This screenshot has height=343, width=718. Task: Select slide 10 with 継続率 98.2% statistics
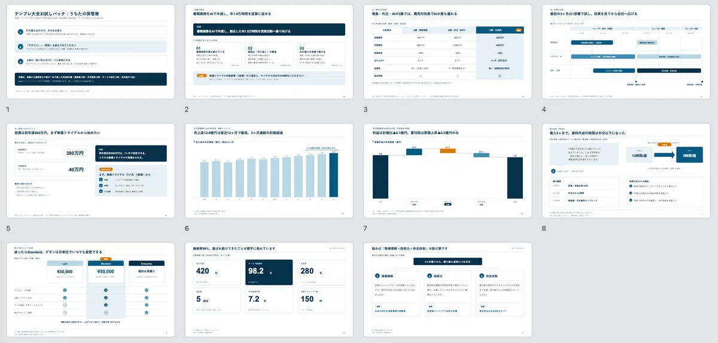[x=269, y=290]
